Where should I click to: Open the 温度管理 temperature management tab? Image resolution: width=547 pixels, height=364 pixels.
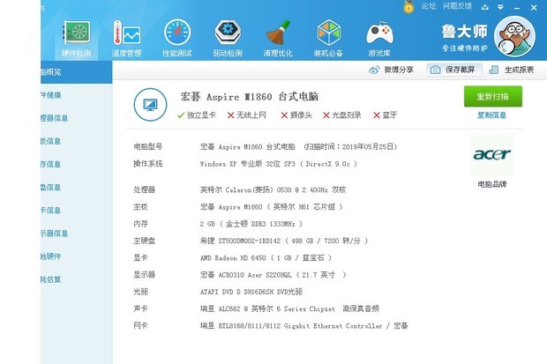[x=127, y=39]
